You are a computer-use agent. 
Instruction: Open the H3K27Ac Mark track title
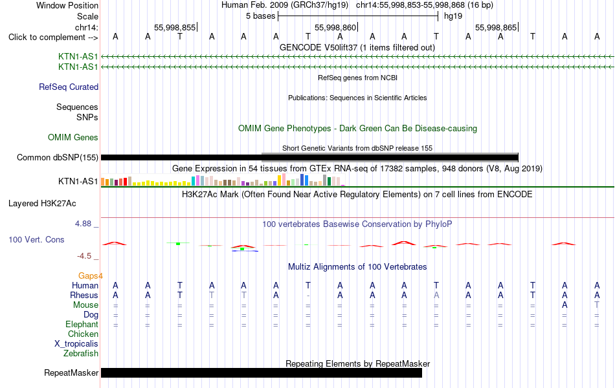pos(357,195)
